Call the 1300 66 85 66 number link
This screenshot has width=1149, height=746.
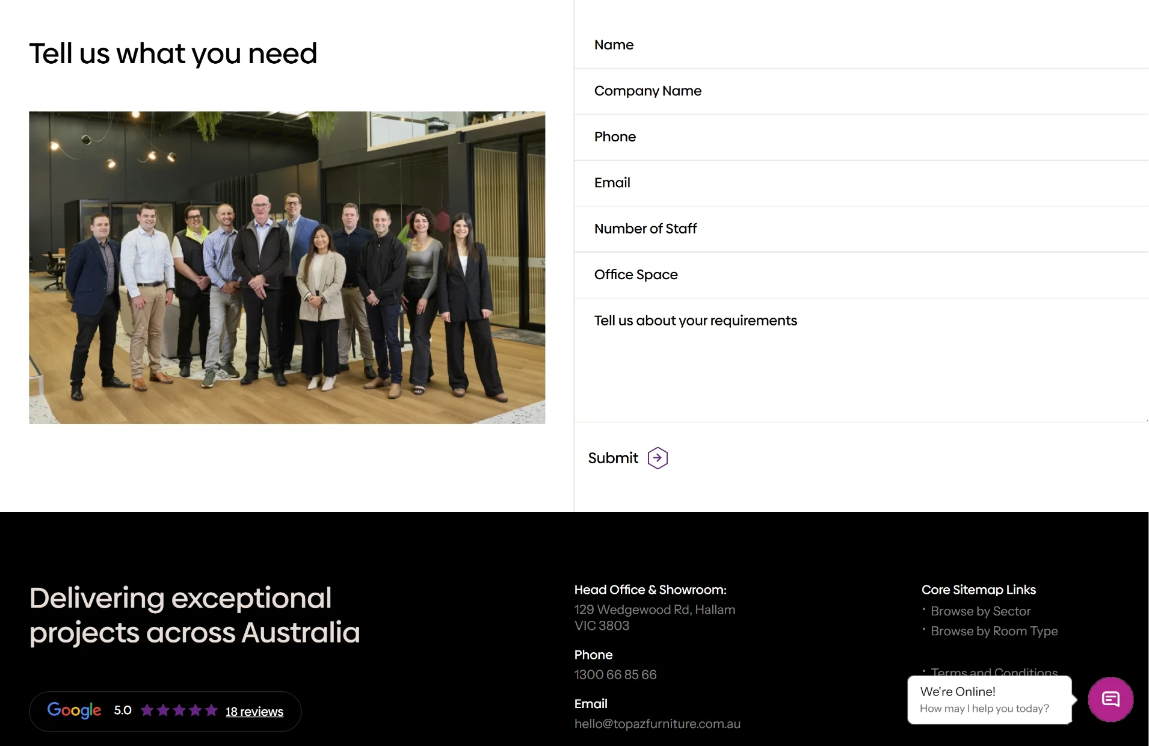[x=615, y=675]
